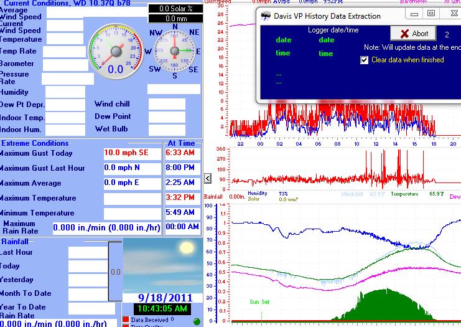Screen dimensions: 461x327
Task: Click the green status light indicator
Action: click(197, 321)
